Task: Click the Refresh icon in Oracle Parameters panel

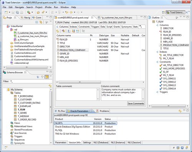Action: coord(180,111)
